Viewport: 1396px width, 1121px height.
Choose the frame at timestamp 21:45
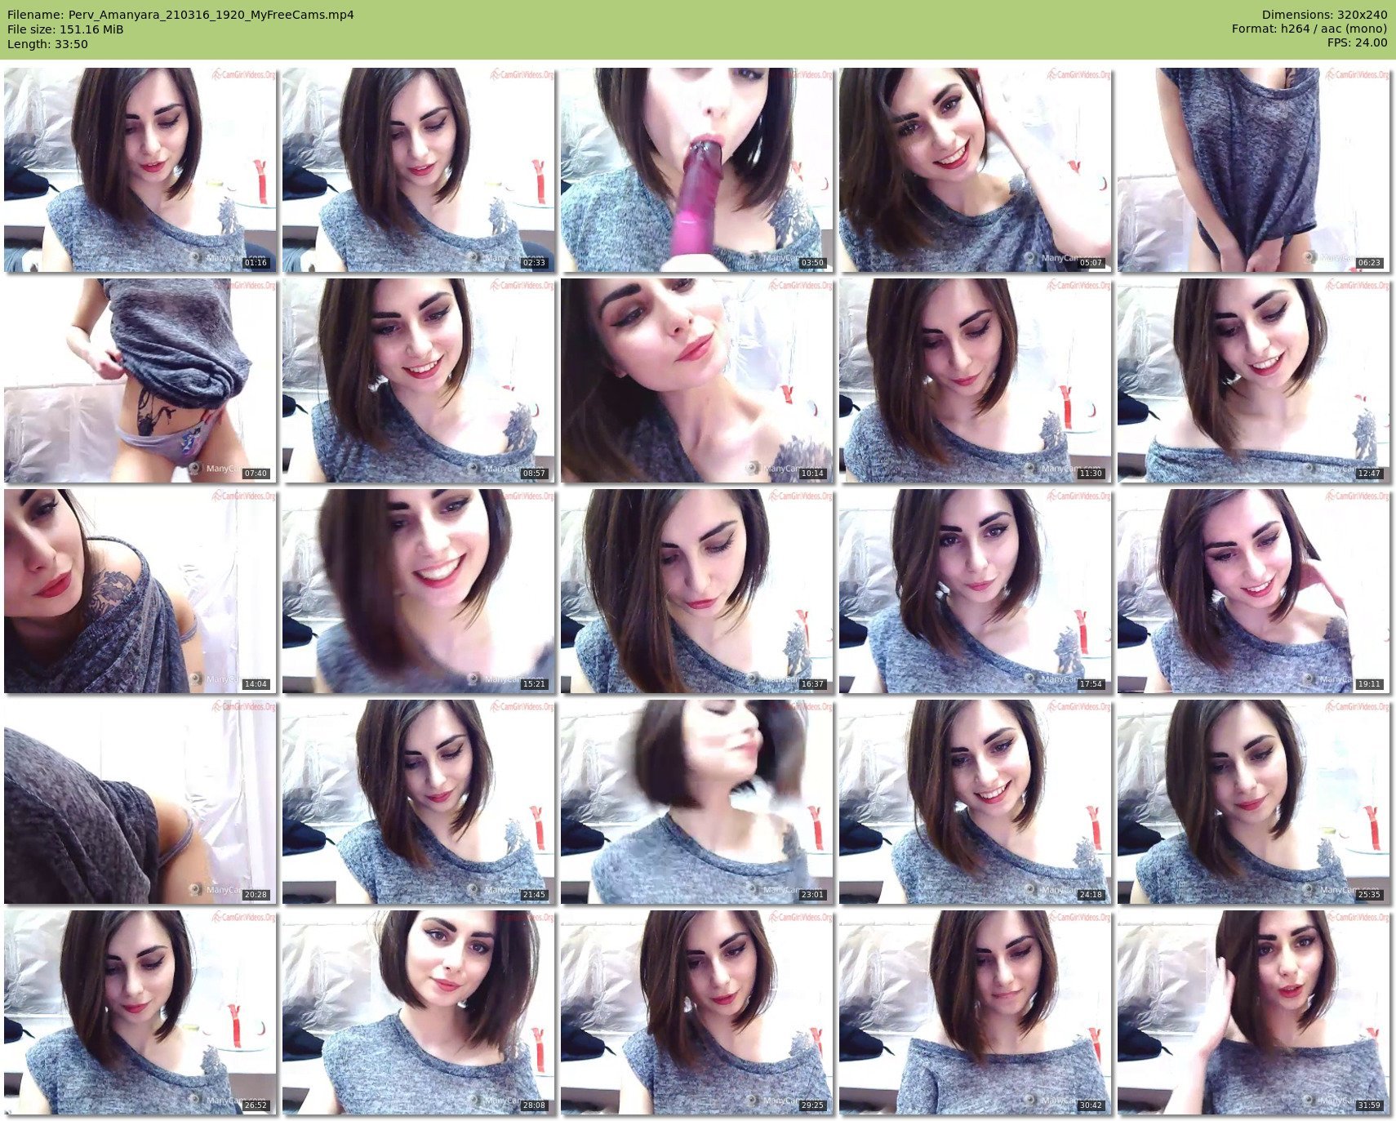pos(418,802)
